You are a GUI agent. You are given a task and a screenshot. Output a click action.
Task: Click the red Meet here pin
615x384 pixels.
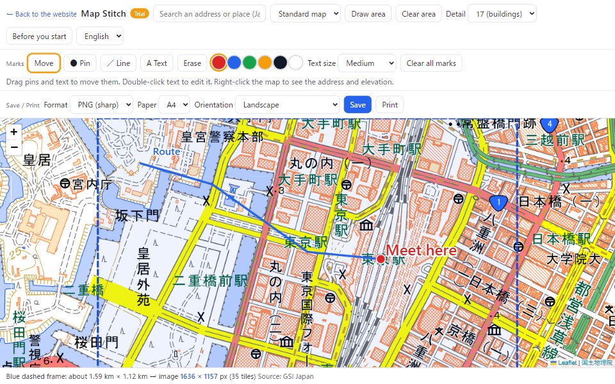[381, 259]
